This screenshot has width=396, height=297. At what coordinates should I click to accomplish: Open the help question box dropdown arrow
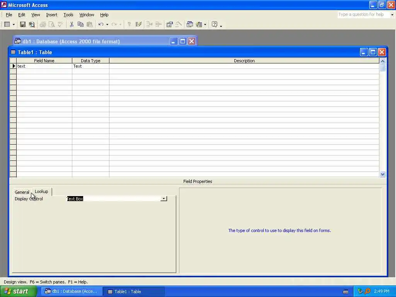coord(392,15)
